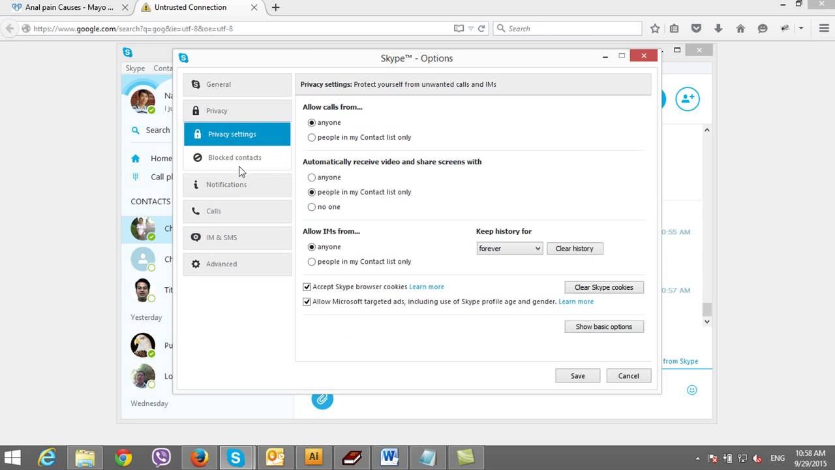835x470 pixels.
Task: Expand dropdown arrow beside toolbar extension
Action: click(x=802, y=29)
